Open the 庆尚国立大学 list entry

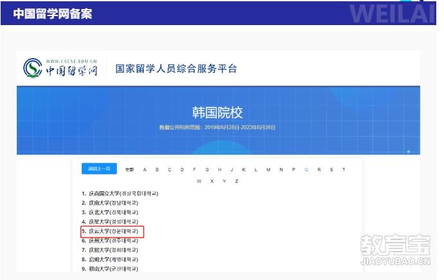pos(120,193)
